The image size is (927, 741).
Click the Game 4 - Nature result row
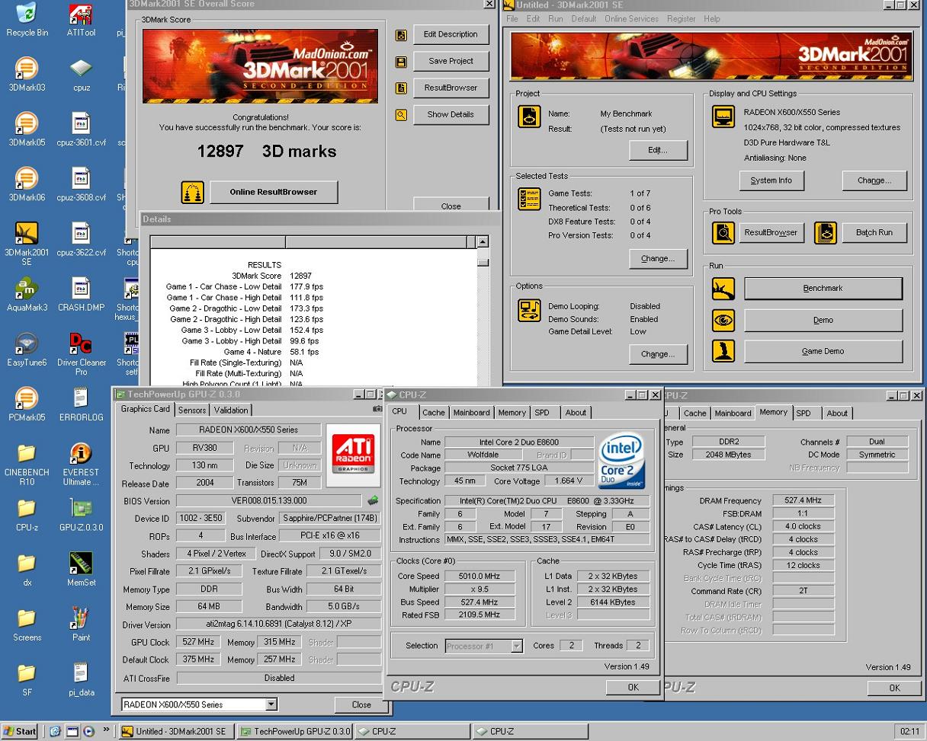click(271, 353)
